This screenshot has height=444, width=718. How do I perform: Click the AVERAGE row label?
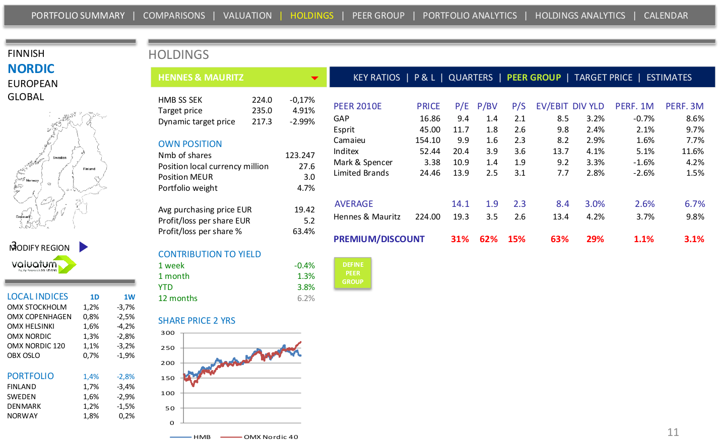click(x=354, y=204)
